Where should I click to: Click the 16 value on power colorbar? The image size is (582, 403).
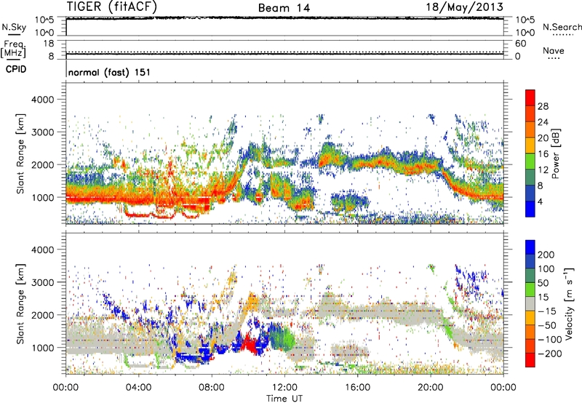pos(543,154)
